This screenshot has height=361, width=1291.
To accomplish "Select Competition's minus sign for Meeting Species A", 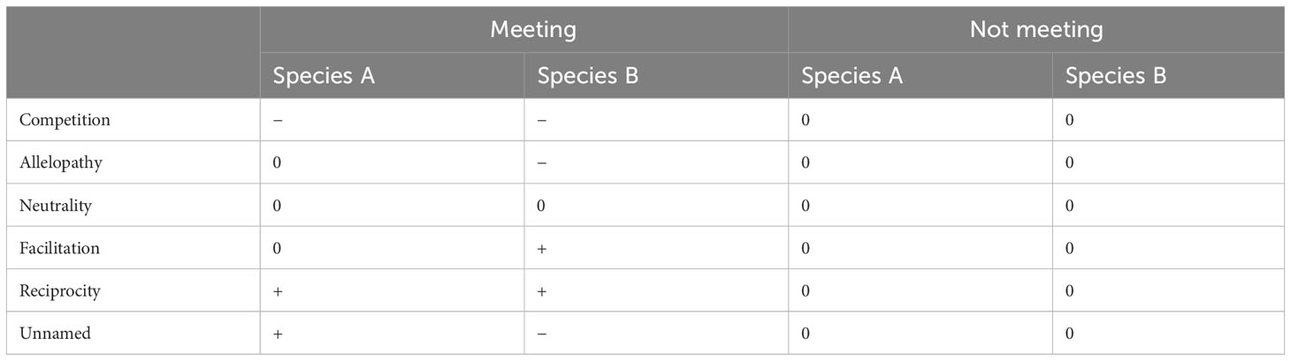I will click(x=279, y=120).
